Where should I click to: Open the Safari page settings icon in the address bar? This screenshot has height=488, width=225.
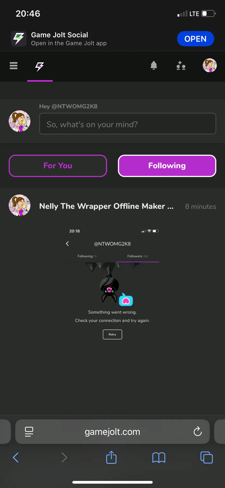29,432
